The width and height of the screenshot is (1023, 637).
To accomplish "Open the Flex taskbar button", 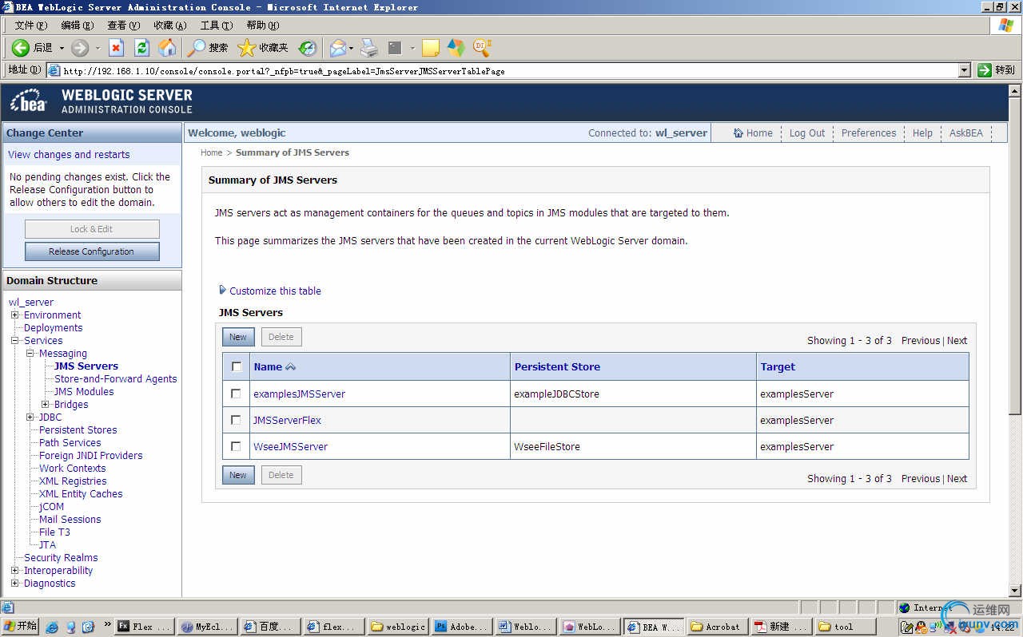I will [x=145, y=627].
